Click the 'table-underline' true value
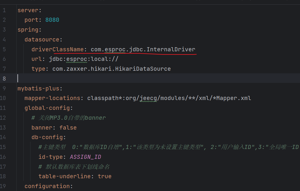The height and width of the screenshot is (191, 300). pyautogui.click(x=105, y=176)
